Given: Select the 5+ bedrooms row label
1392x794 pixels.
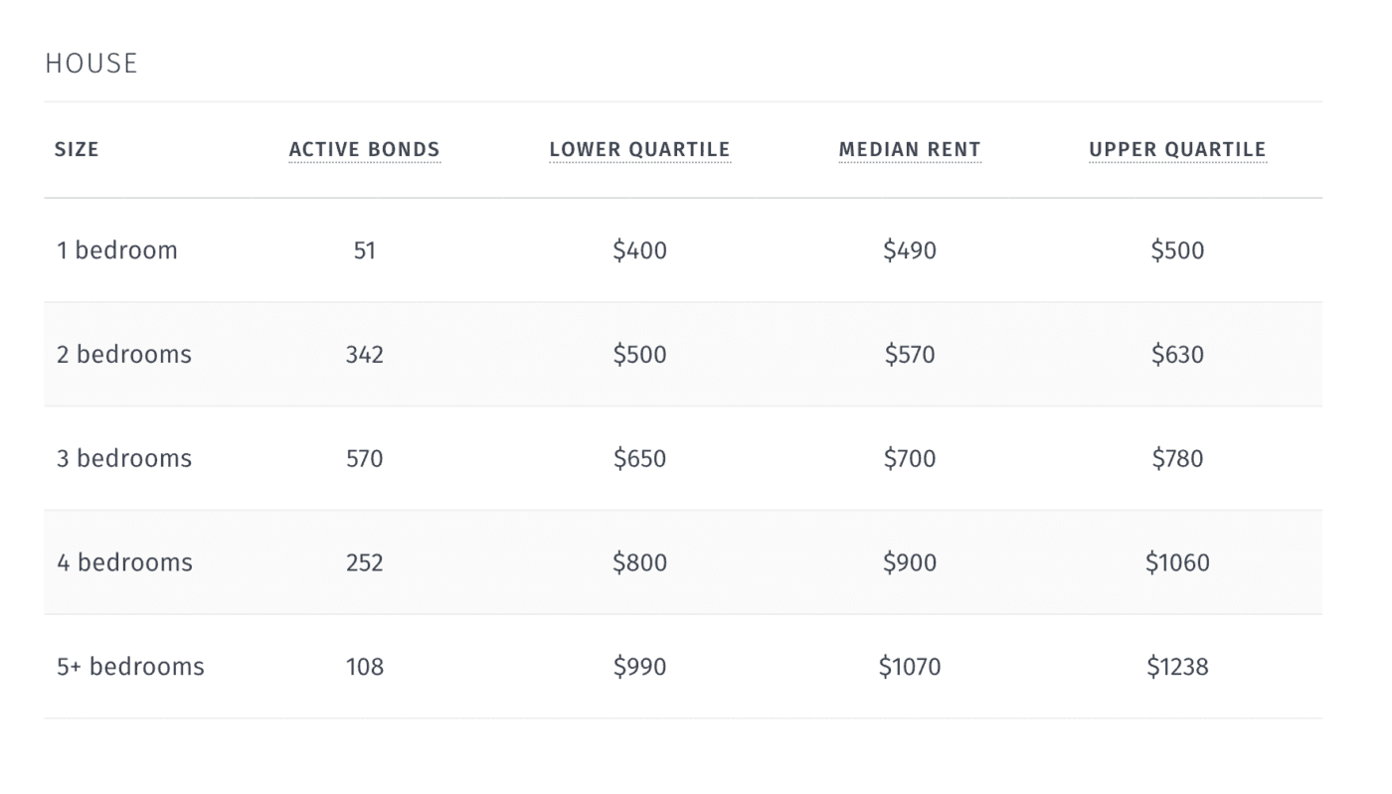Looking at the screenshot, I should (130, 667).
